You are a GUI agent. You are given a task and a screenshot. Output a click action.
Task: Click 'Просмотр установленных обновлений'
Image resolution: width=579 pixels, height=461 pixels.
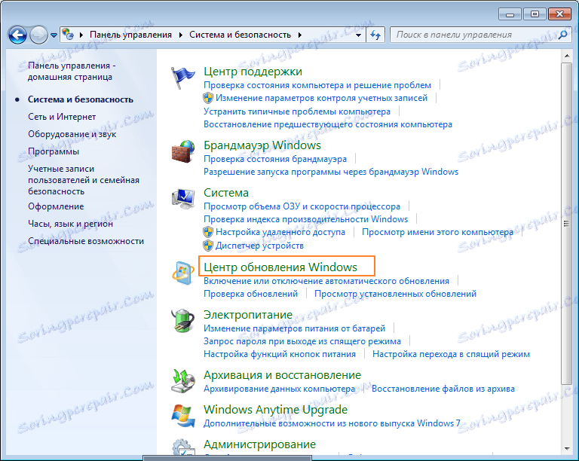(395, 294)
